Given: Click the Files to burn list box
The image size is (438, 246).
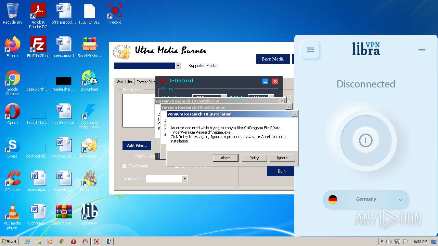Looking at the screenshot, I should point(139,111).
